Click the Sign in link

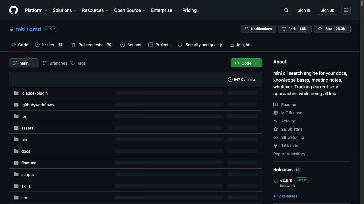304,10
